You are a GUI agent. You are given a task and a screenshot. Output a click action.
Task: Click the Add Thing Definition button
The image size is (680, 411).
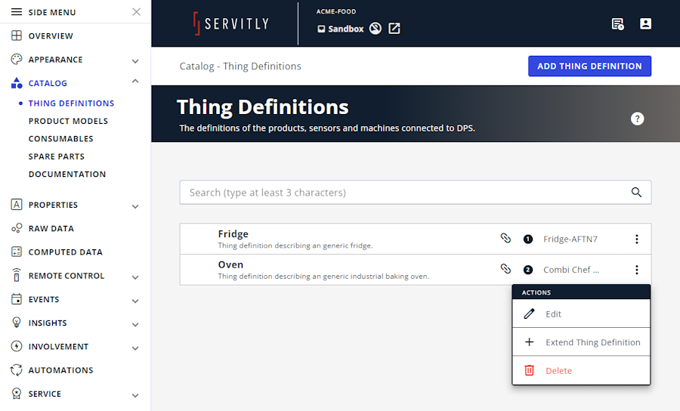coord(589,66)
